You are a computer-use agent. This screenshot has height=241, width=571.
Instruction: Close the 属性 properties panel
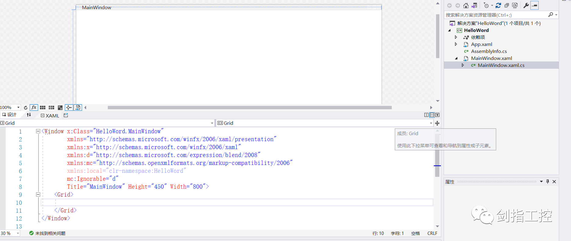point(554,182)
